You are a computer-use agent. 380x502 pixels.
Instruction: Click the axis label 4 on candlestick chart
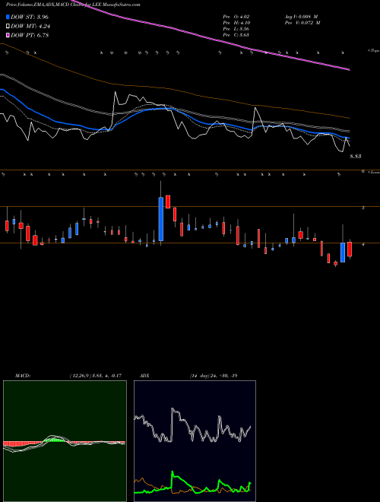[363, 245]
